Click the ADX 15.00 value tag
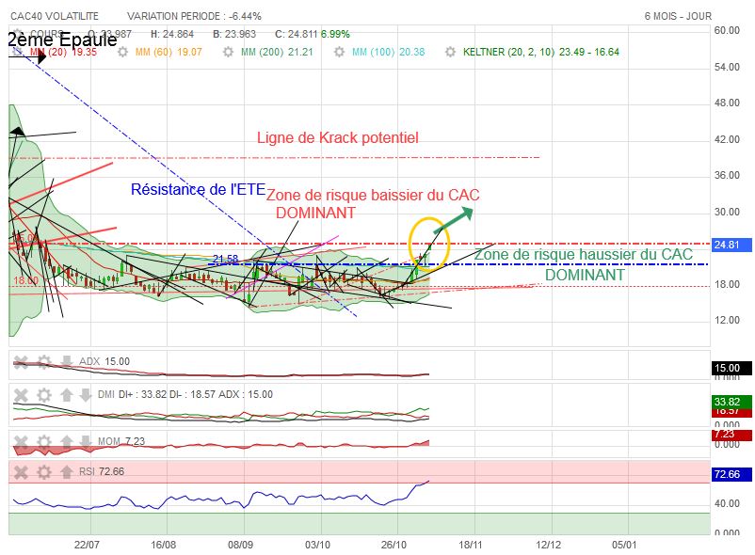 pyautogui.click(x=731, y=369)
